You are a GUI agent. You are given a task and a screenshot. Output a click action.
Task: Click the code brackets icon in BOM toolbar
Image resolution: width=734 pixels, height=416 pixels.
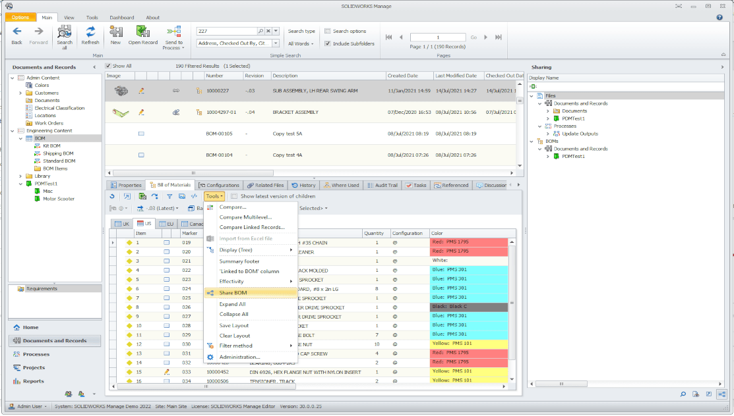coord(194,196)
